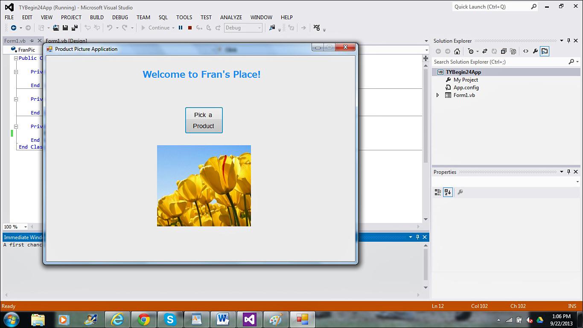
Task: Click View Code icon in Solution Explorer
Action: (x=526, y=51)
